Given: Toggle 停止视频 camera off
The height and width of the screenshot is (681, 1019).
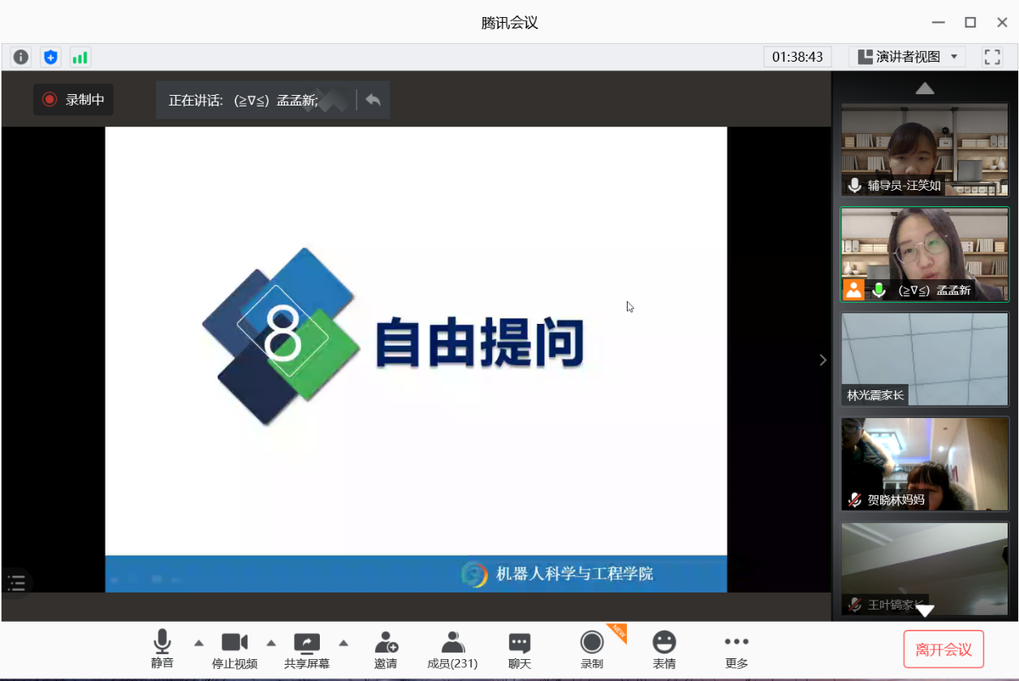Looking at the screenshot, I should [x=235, y=650].
